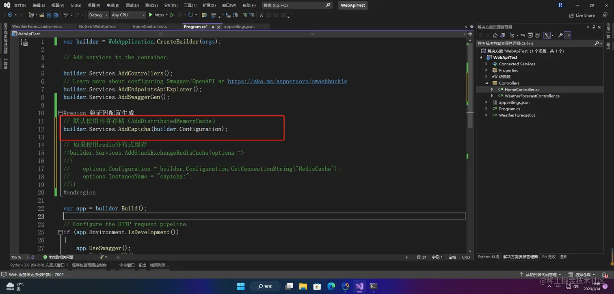Open the 程序包管理器控制台 bottom tab
The width and height of the screenshot is (614, 294).
(x=89, y=265)
